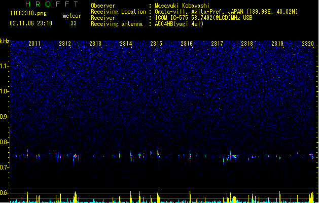Click the 0.7 kHz axis label
This screenshot has width=319, height=203.
(5, 167)
